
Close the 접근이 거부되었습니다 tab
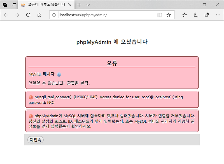(70, 5)
